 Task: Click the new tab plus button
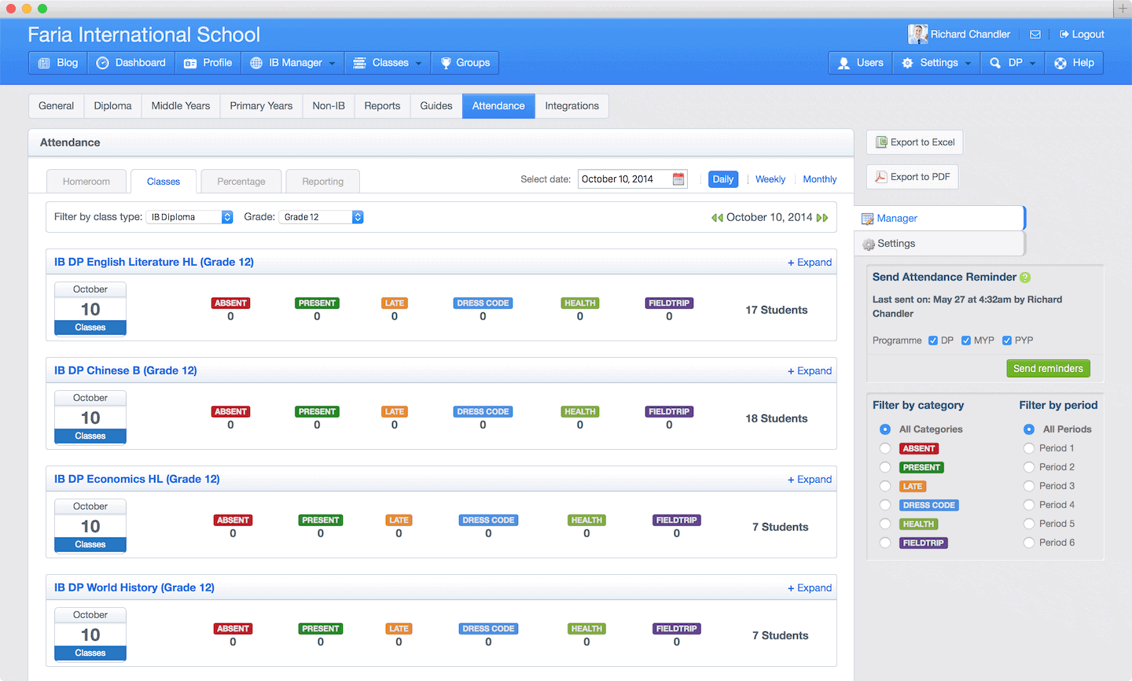click(1123, 9)
